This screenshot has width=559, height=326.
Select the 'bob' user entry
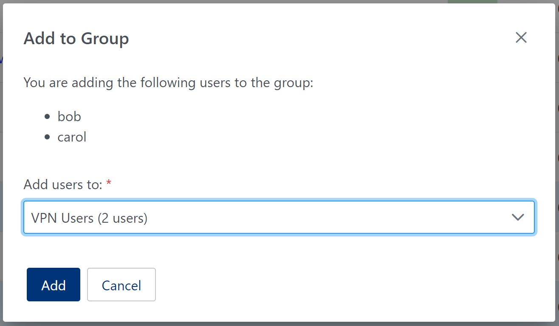(69, 116)
